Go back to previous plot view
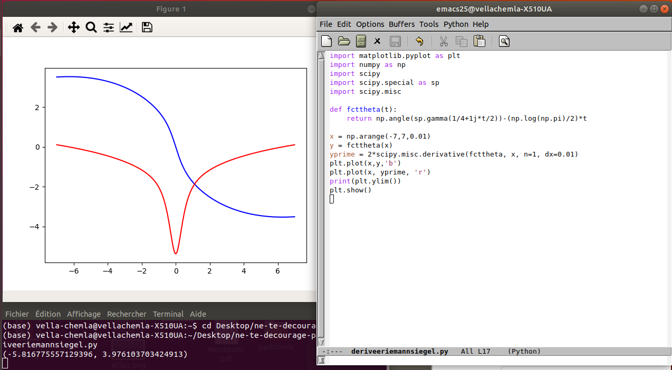Image resolution: width=672 pixels, height=370 pixels. (35, 27)
